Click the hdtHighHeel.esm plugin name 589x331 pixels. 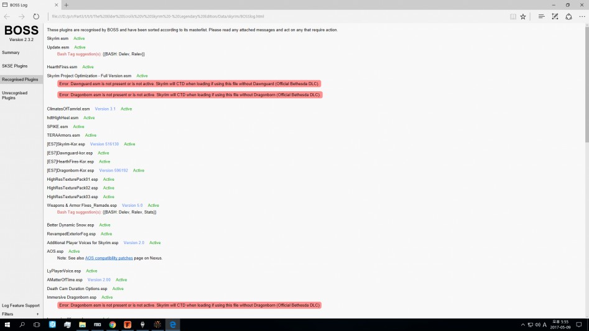pos(63,118)
